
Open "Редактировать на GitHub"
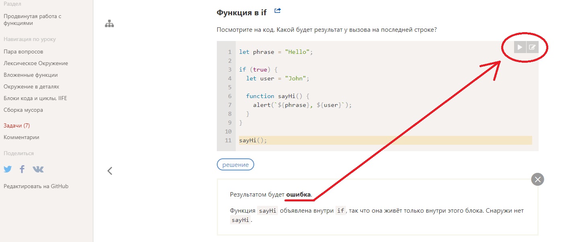pyautogui.click(x=36, y=186)
